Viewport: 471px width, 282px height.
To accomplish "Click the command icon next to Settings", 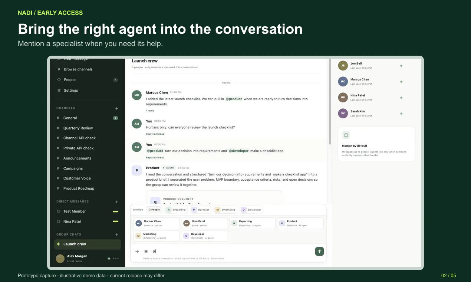I will 59,91.
